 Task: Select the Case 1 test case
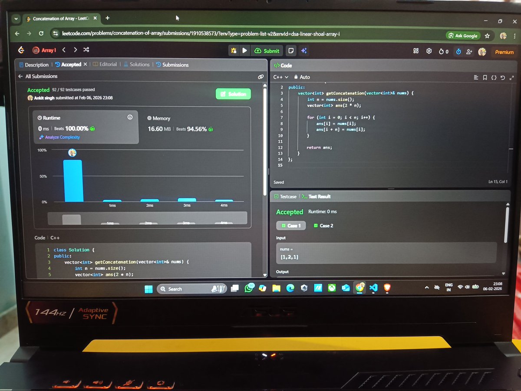(291, 226)
